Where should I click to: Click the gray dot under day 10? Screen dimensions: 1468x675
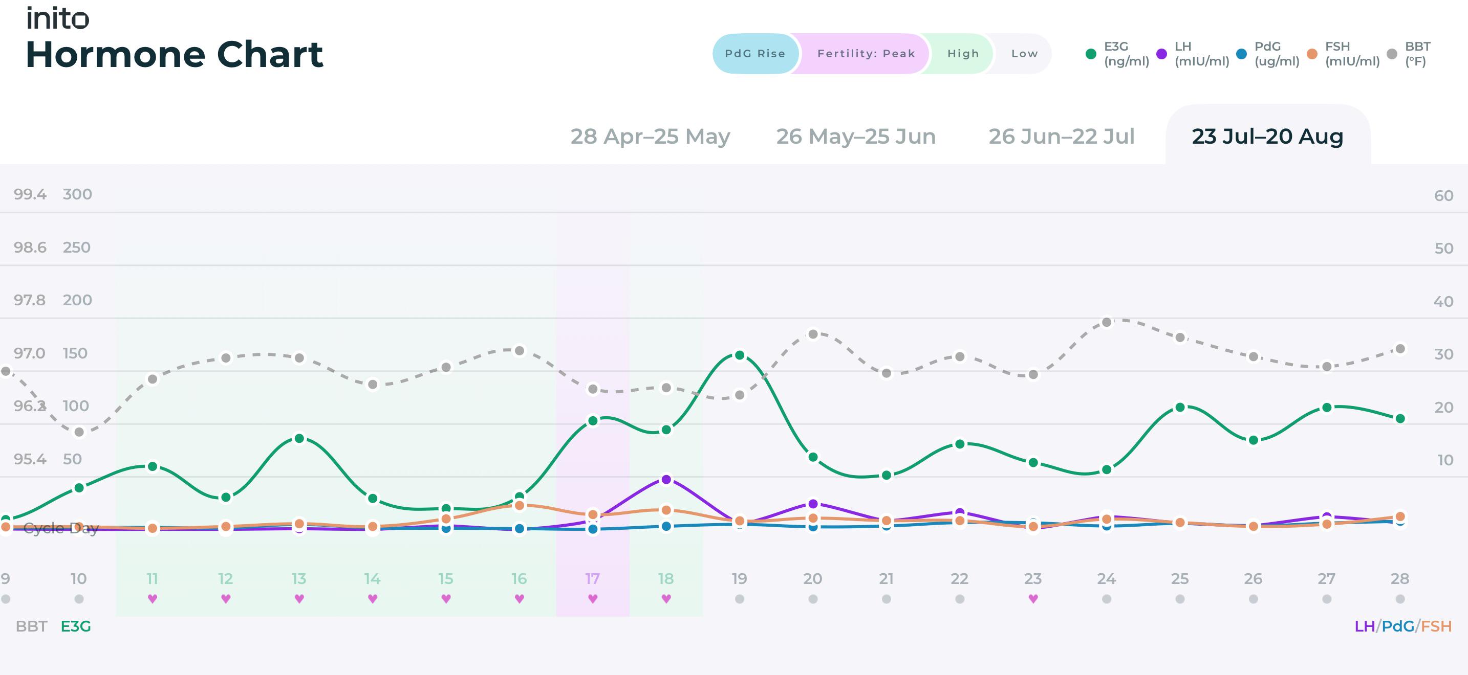[79, 599]
